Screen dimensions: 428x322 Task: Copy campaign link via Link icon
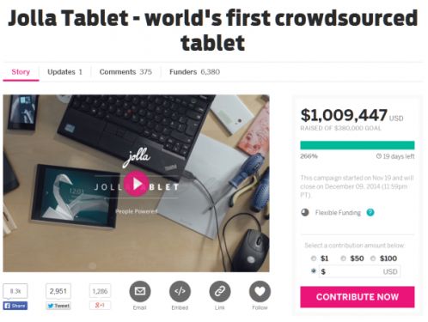[220, 291]
